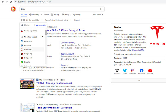This screenshot has width=166, height=112.
Task: Click the padlock icon in address bar
Action: coord(16,2)
